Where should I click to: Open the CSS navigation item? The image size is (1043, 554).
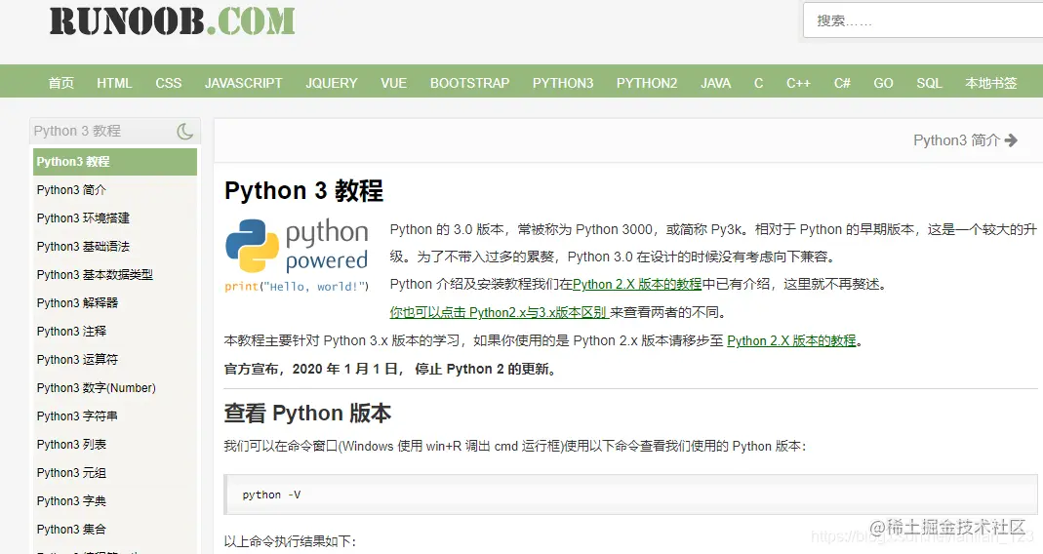point(168,83)
